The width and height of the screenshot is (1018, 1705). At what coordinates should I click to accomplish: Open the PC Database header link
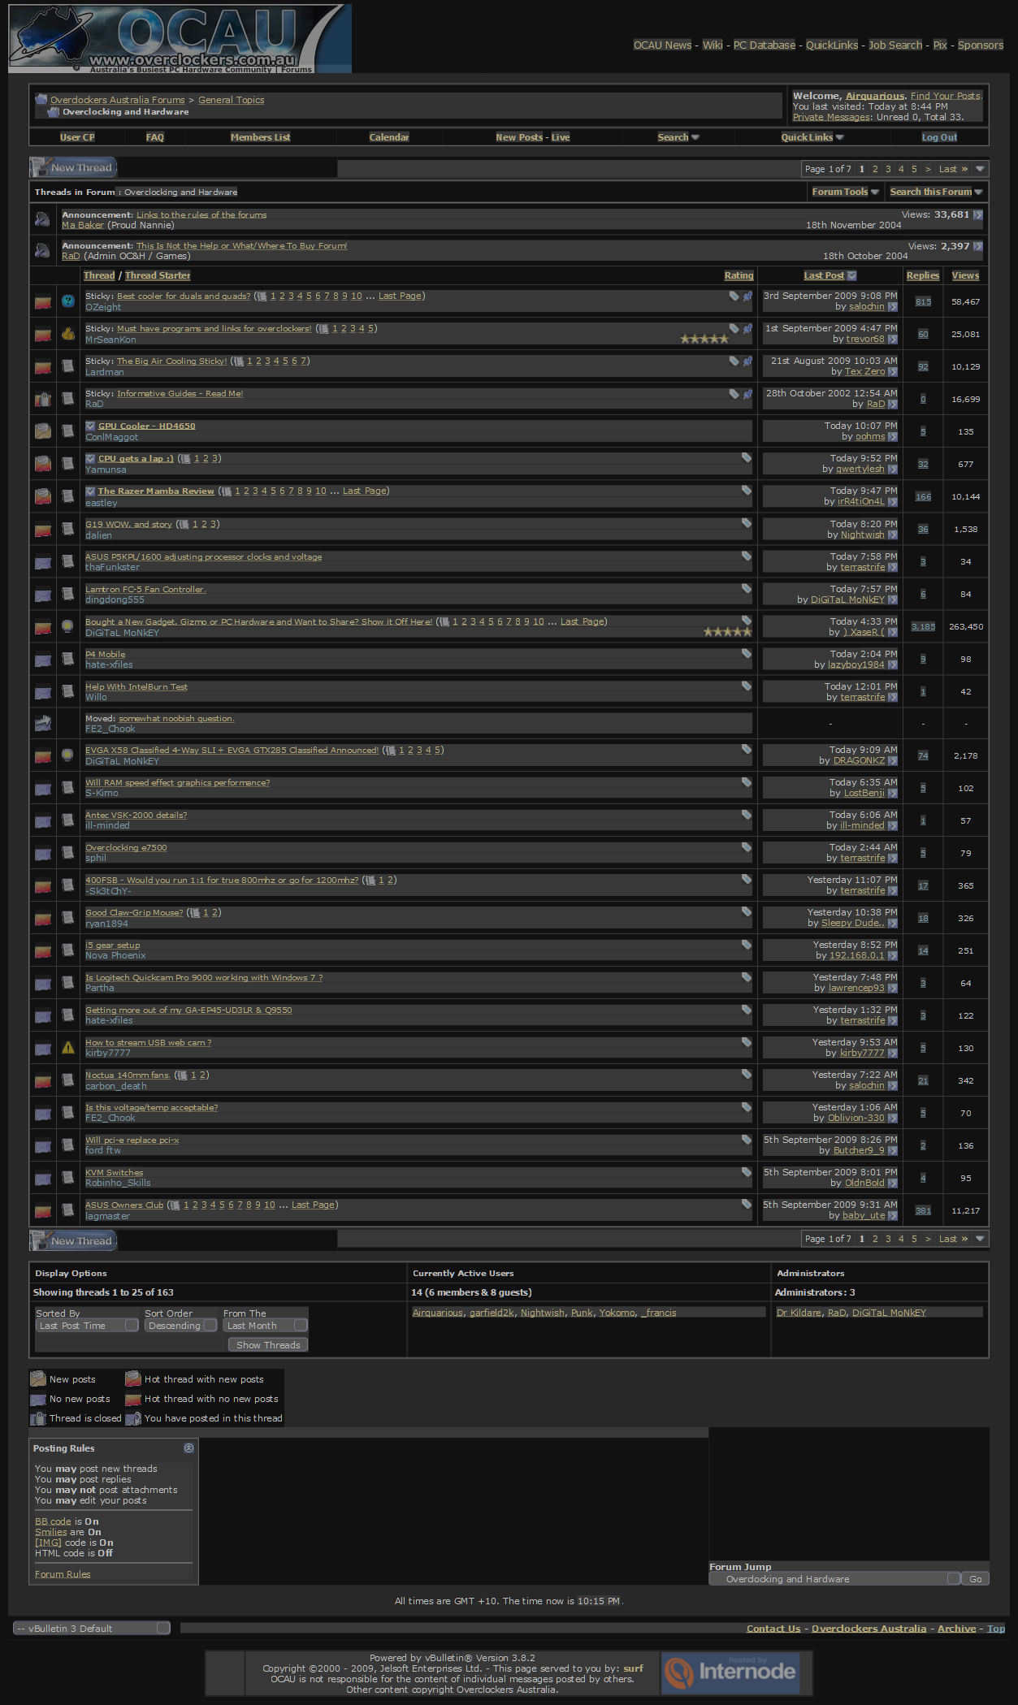[x=765, y=45]
